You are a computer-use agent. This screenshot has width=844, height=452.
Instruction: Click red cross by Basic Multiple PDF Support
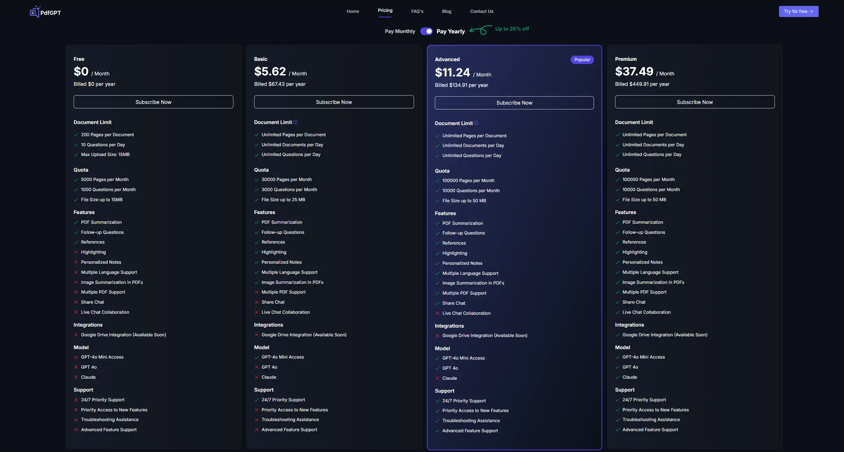click(257, 292)
